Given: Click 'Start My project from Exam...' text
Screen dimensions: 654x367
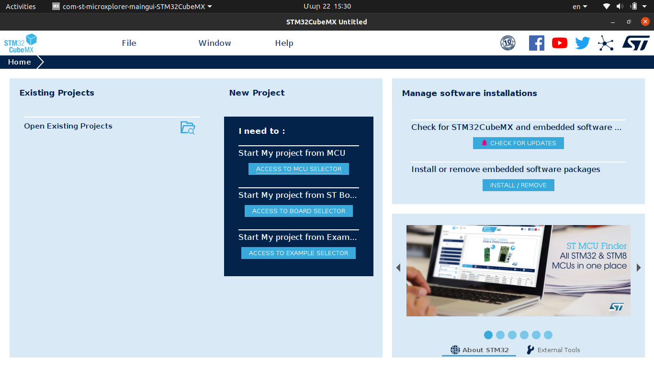Looking at the screenshot, I should click(298, 237).
